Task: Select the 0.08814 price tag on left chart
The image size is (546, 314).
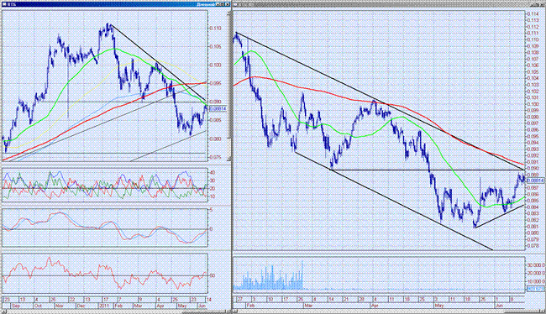Action: pos(218,109)
